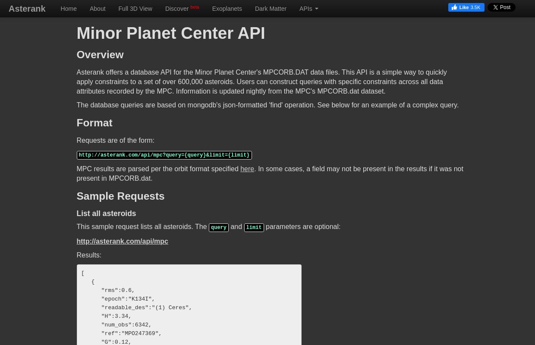Click the Minor Planet Center API heading
Screen dimensions: 535x345
tap(171, 33)
